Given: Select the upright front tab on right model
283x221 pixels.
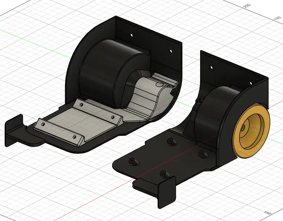Looking at the screenshot, I should point(166,192).
